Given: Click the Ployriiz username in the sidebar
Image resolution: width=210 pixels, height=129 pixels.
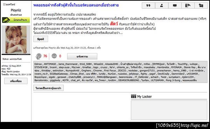Looking at the screenshot, I should (x=16, y=10).
